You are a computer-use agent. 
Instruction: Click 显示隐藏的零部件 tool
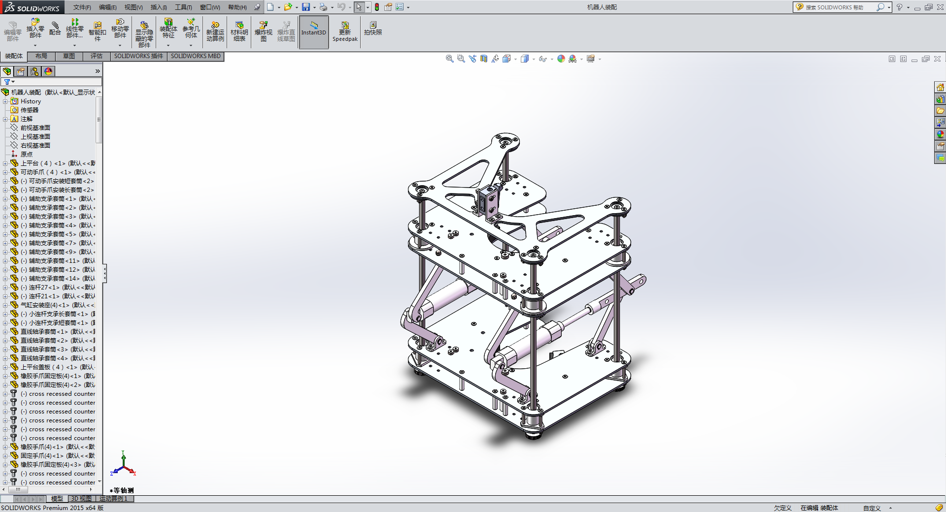(144, 33)
